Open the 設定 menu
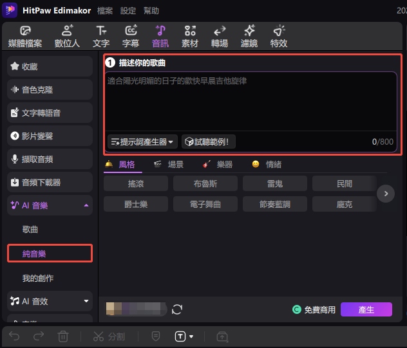Screen dimensions: 407x348 coord(128,11)
